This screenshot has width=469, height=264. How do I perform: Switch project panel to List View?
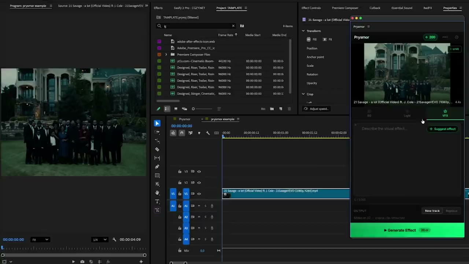167,109
